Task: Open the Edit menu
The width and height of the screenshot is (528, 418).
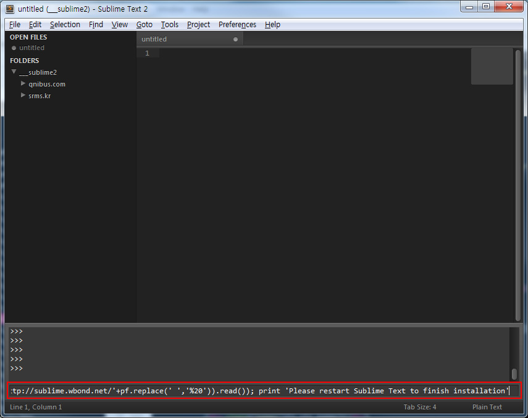Action: pos(35,25)
